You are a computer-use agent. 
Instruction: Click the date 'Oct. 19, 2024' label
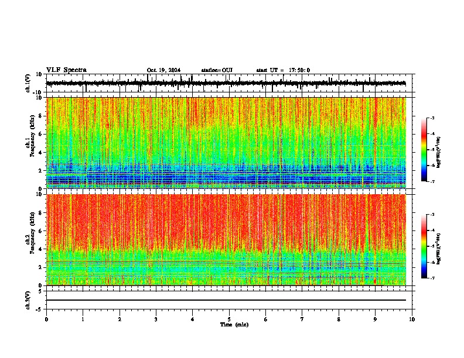pos(163,70)
